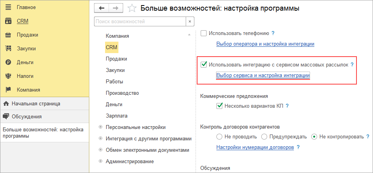This screenshot has height=173, width=373.
Task: Click the Деньги coin icon
Action: [x=7, y=63]
